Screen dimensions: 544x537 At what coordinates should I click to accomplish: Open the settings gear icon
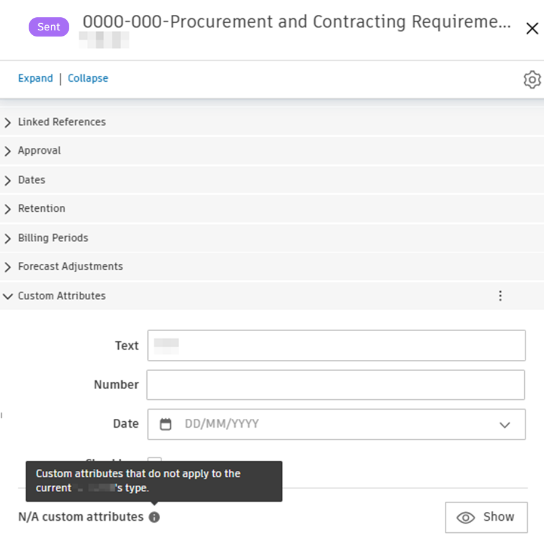[531, 79]
